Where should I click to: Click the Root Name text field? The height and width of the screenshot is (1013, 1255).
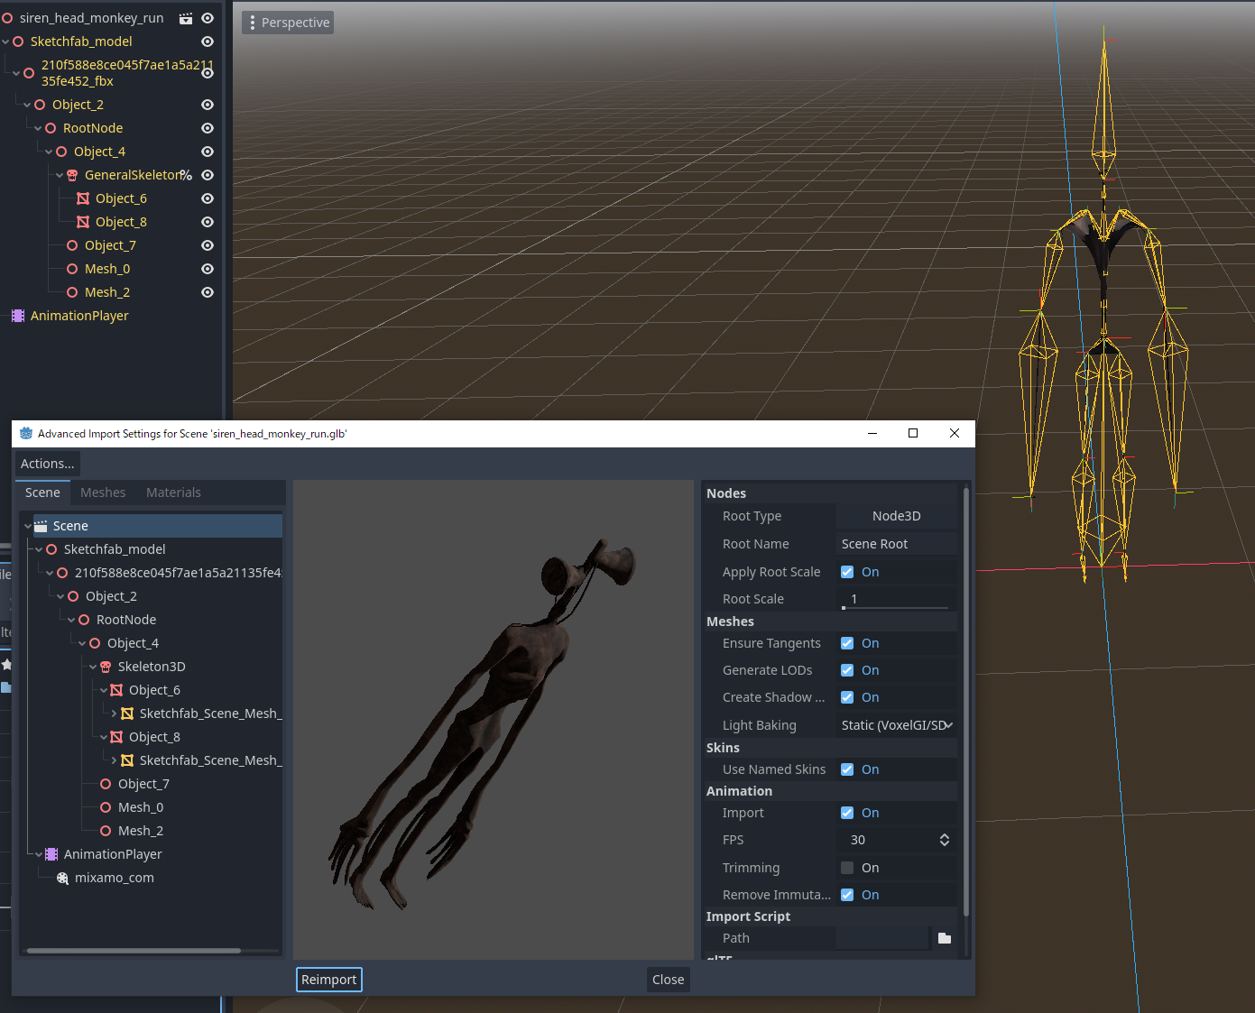point(895,543)
